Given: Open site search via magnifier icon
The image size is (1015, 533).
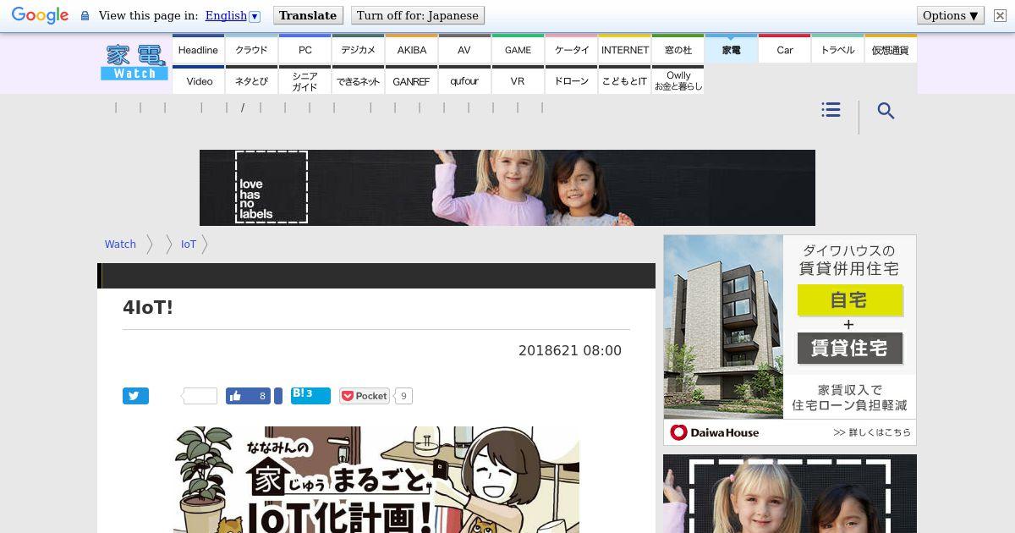Looking at the screenshot, I should [x=886, y=111].
